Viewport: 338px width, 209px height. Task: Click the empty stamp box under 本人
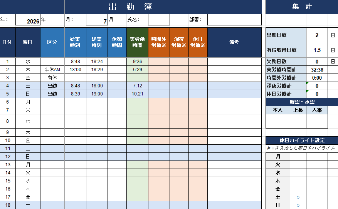click(277, 121)
